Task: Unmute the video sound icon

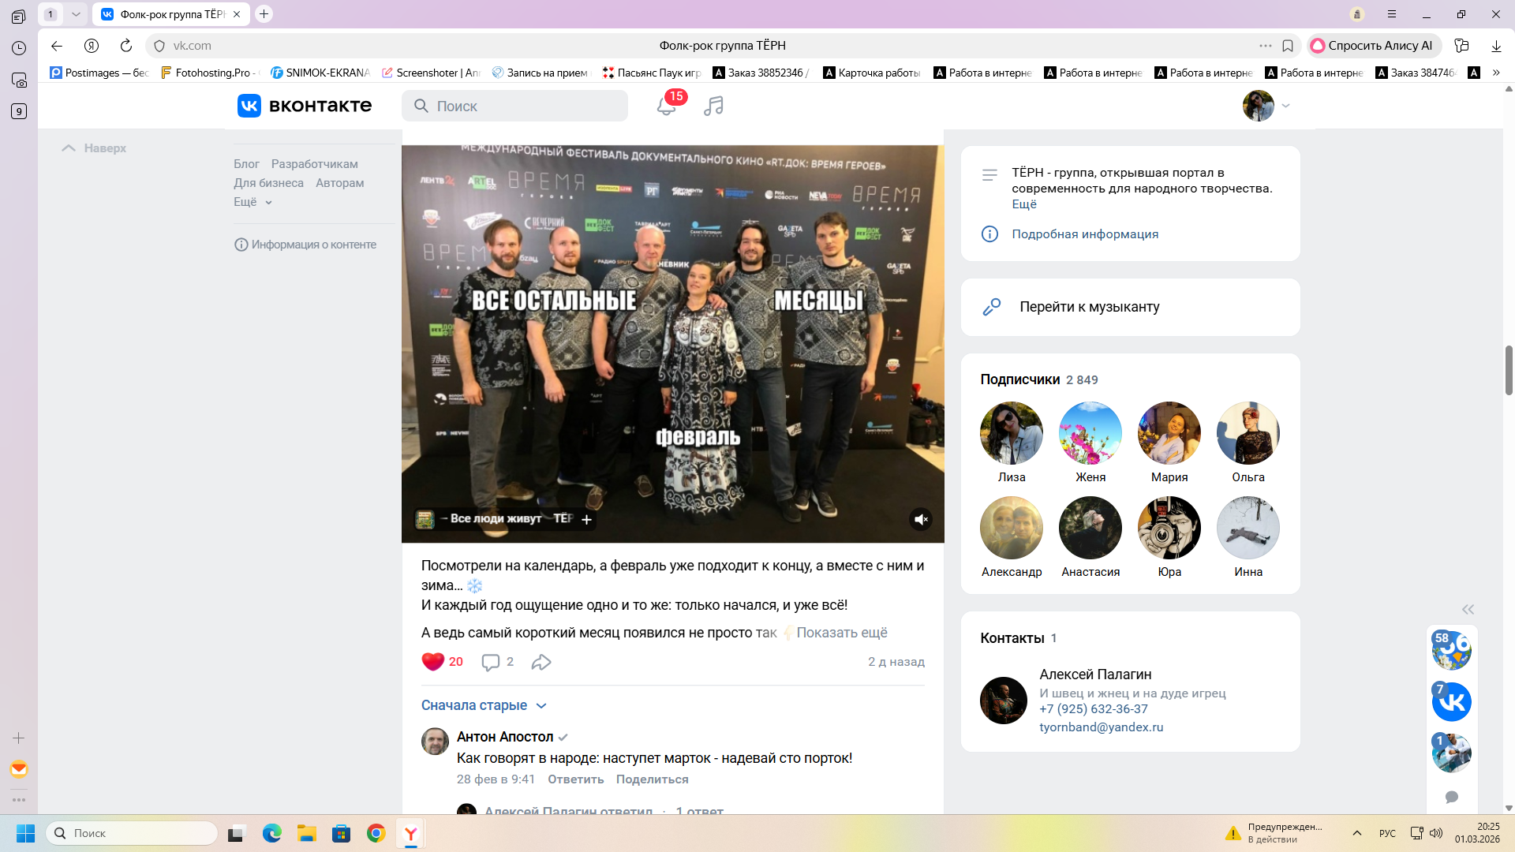Action: pyautogui.click(x=920, y=519)
